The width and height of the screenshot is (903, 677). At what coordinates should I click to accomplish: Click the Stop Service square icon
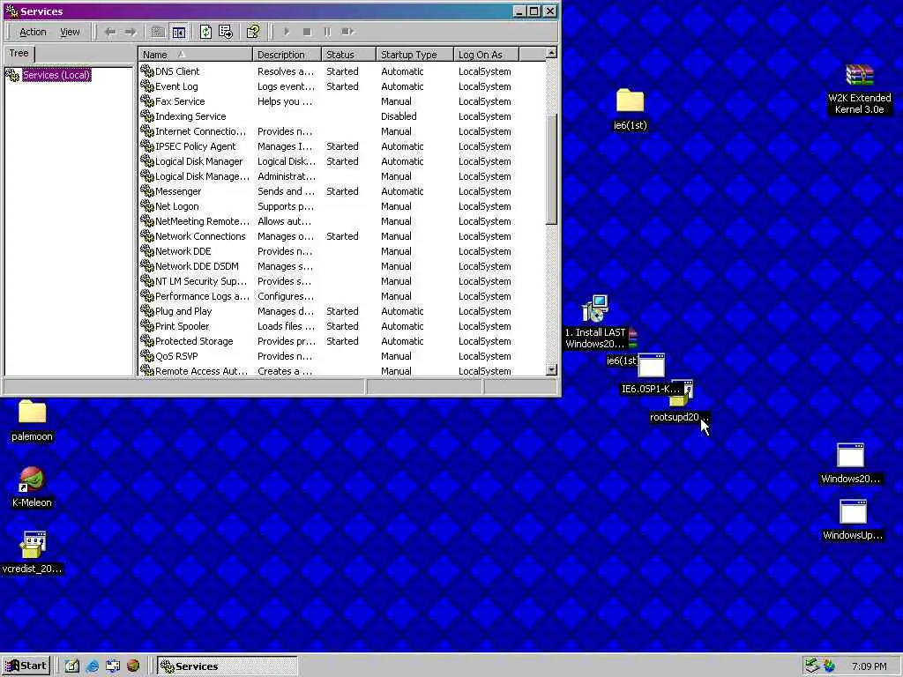click(x=307, y=32)
